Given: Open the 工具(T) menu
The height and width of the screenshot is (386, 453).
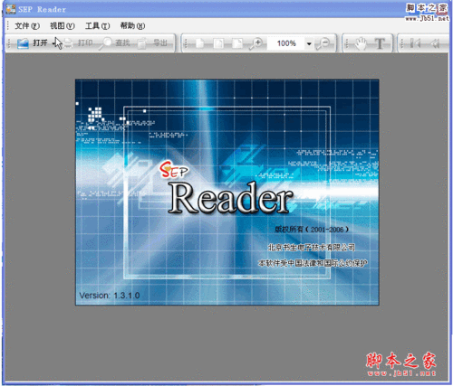Looking at the screenshot, I should (97, 26).
